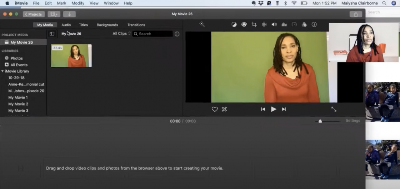Open the color correction palette
The image size is (400, 189).
coord(244,24)
